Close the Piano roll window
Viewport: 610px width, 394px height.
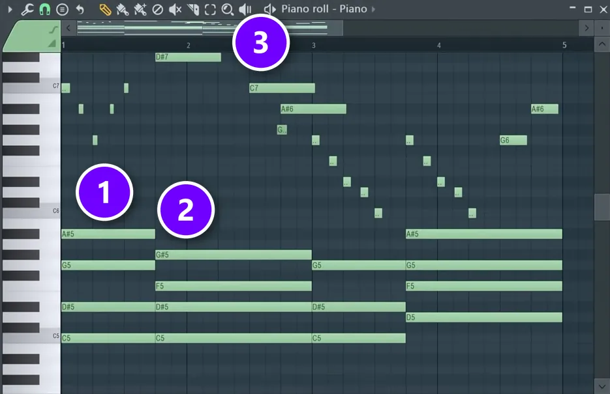[603, 9]
